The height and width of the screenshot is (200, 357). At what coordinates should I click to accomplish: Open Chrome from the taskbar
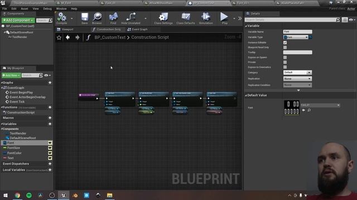click(x=17, y=195)
